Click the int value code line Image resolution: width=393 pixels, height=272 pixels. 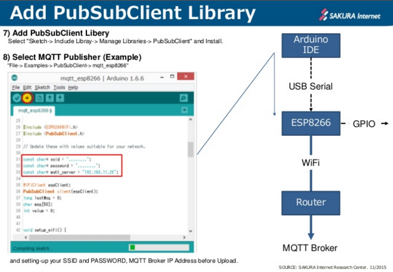coord(39,211)
